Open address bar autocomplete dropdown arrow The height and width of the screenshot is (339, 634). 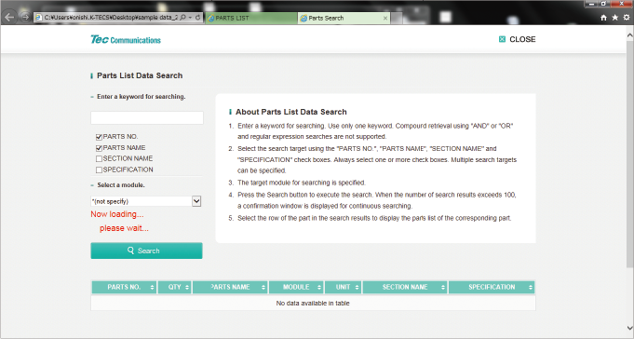pyautogui.click(x=191, y=18)
